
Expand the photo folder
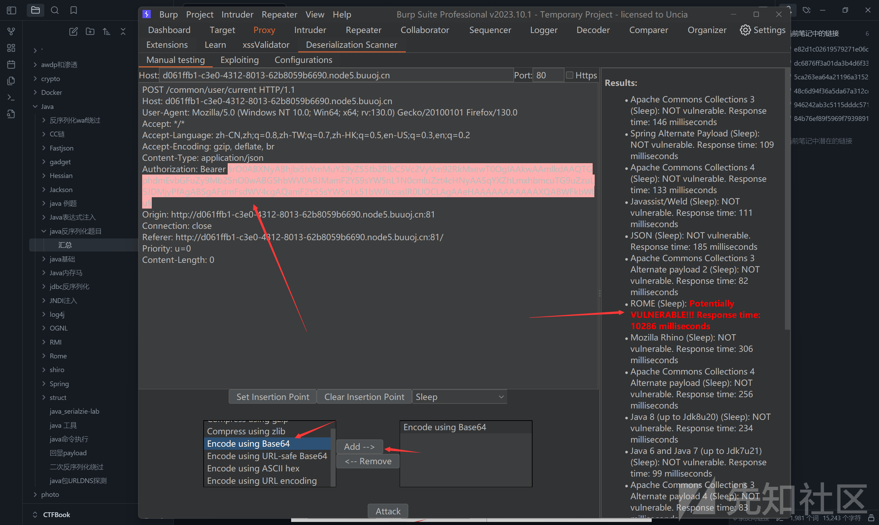point(35,494)
